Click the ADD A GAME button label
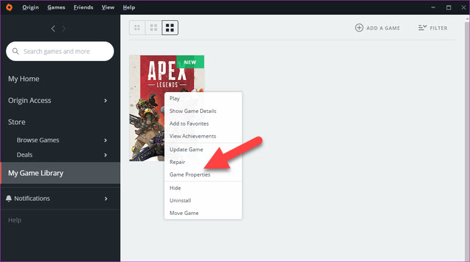470x262 pixels. 383,28
